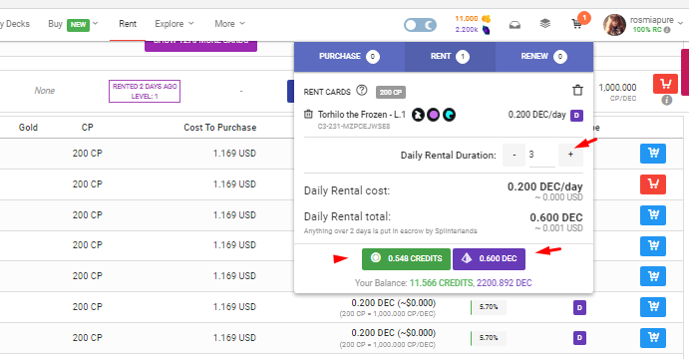Open the mail inbox icon

click(x=515, y=25)
